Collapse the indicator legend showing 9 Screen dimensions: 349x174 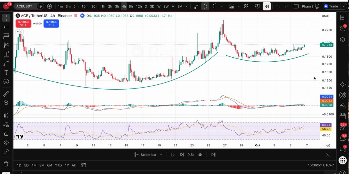19,32
